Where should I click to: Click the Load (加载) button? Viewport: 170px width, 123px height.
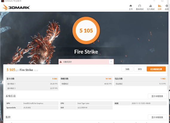pos(127,69)
